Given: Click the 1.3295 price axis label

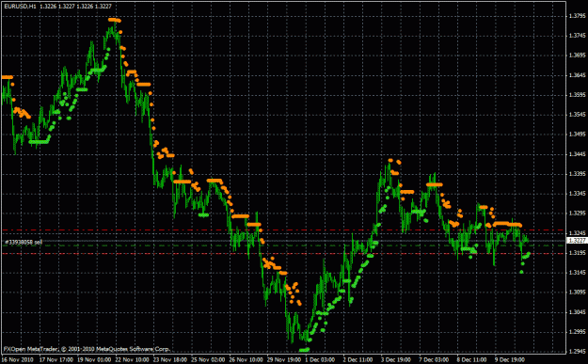Looking at the screenshot, I should pos(577,214).
